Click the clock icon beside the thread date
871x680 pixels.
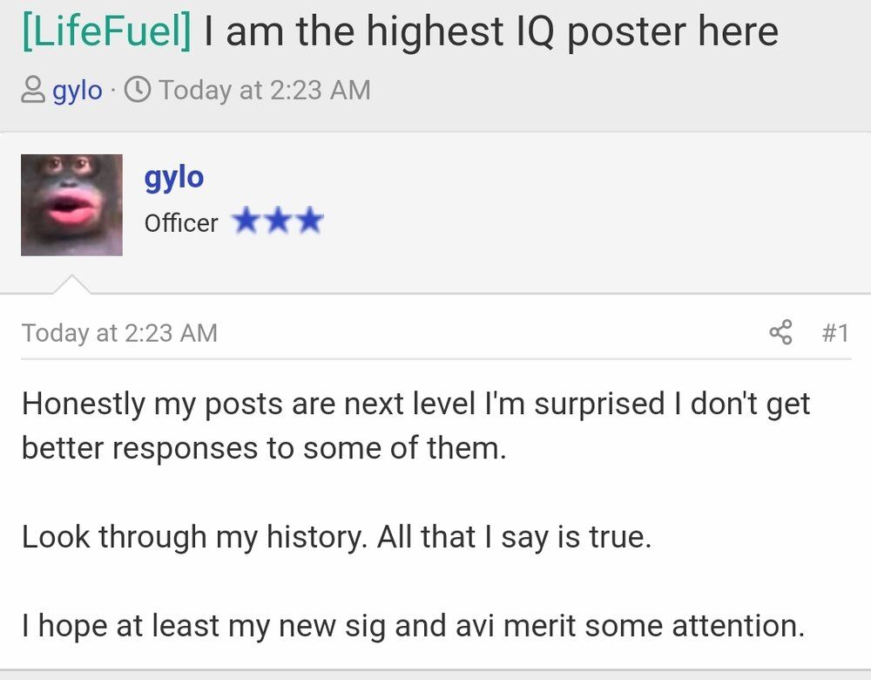(137, 90)
